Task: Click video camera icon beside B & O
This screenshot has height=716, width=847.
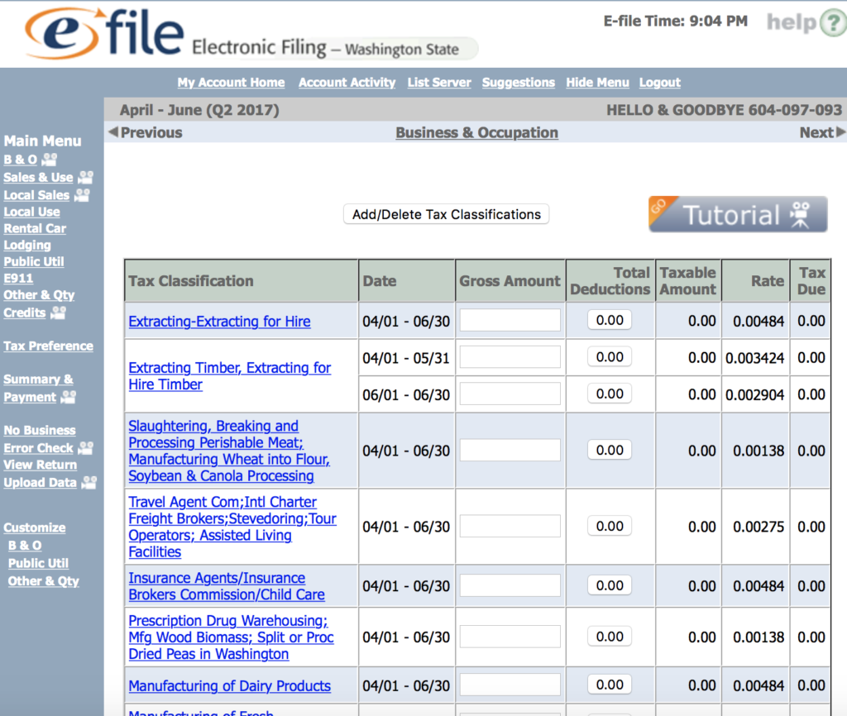Action: [x=50, y=160]
